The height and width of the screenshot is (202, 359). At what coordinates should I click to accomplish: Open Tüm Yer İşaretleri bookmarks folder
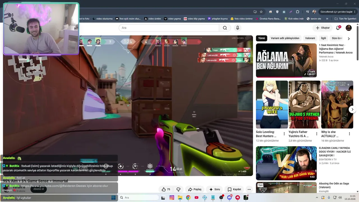(x=345, y=19)
